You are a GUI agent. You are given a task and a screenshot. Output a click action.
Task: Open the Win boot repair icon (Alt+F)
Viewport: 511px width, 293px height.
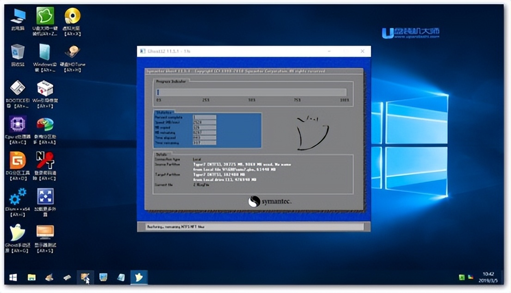(45, 94)
